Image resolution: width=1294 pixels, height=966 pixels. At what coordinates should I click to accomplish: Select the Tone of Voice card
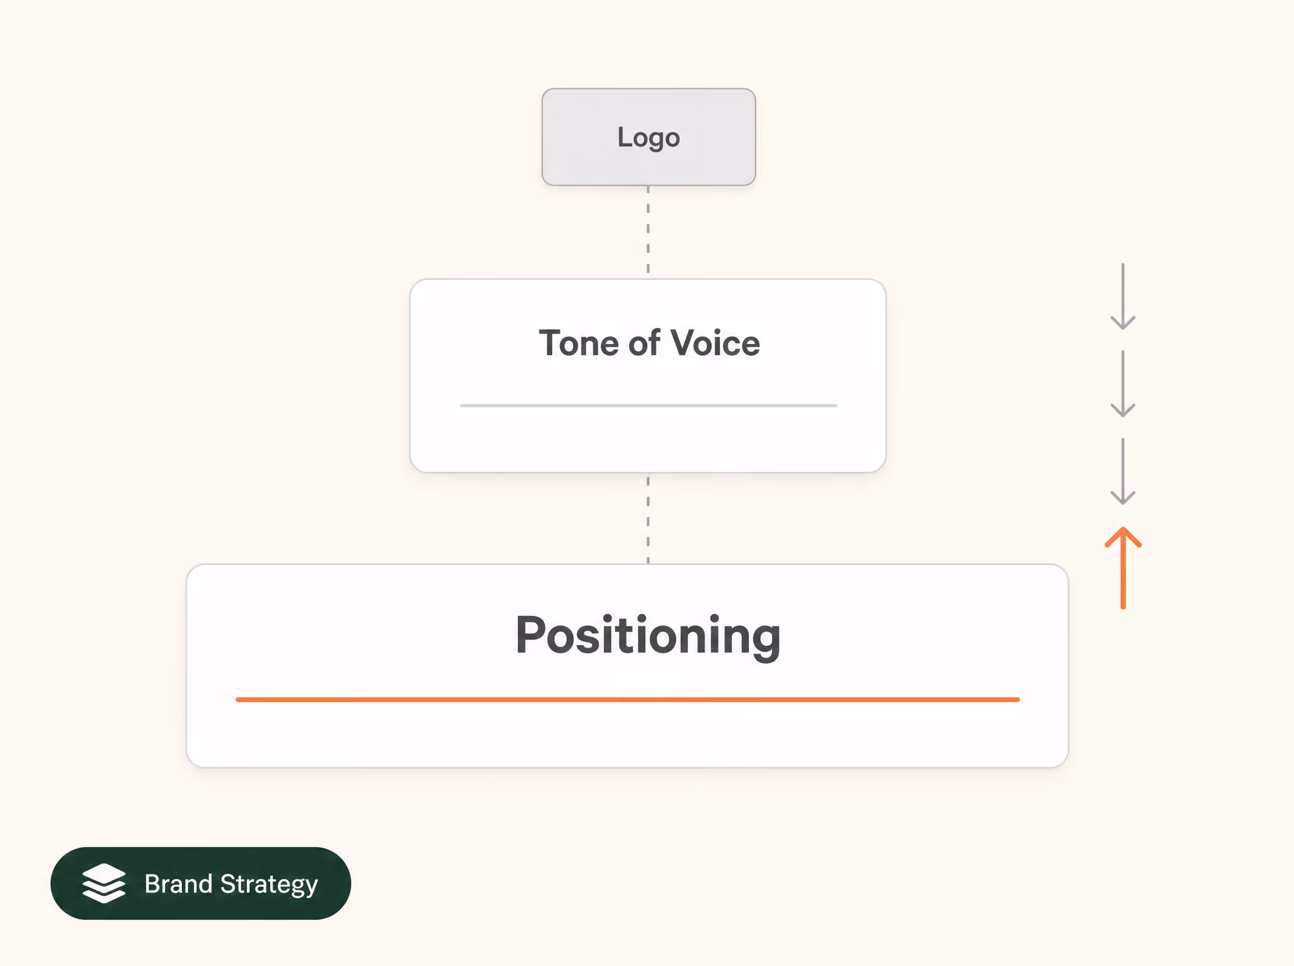coord(648,376)
